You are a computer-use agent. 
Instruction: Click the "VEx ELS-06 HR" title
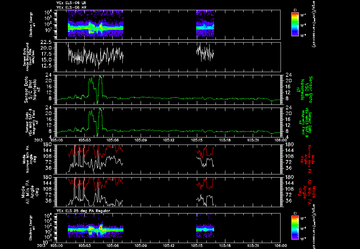coord(71,8)
